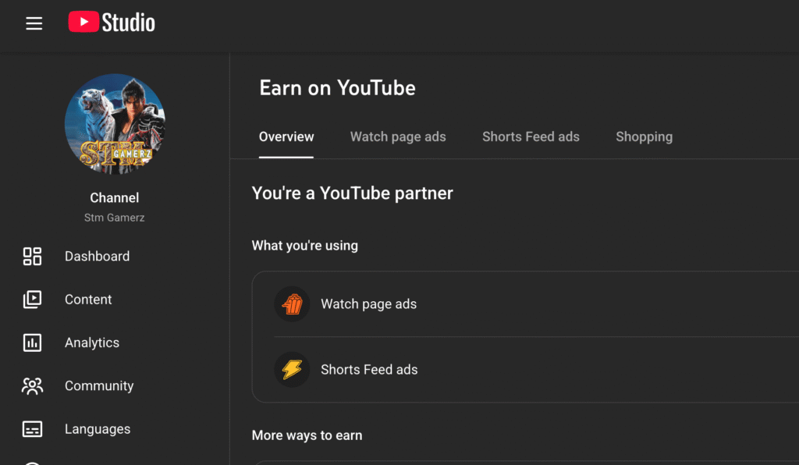Open Watch page ads row under What you're using
799x465 pixels.
369,304
